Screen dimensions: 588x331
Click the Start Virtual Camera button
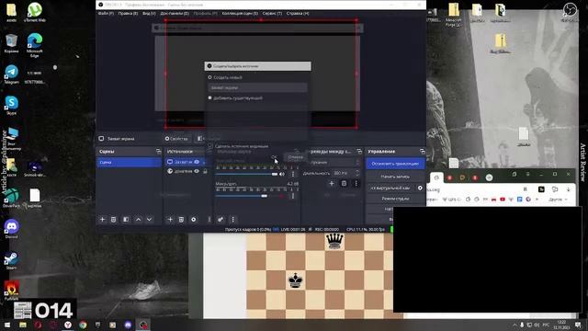(x=390, y=188)
